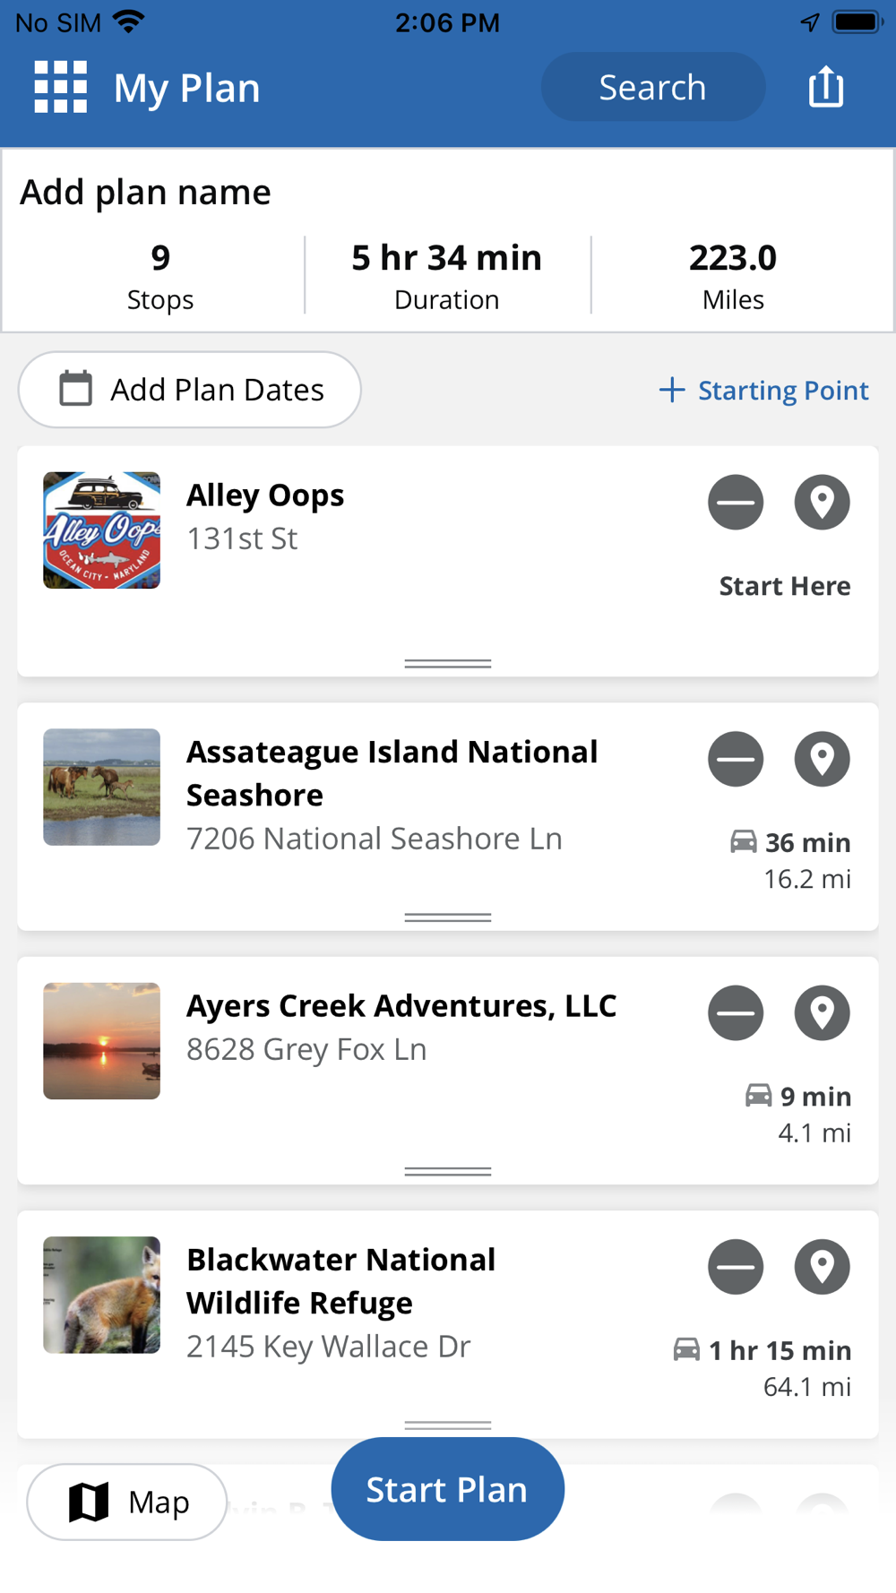Viewport: 896px width, 1593px height.
Task: Open the Search button
Action: 653,87
